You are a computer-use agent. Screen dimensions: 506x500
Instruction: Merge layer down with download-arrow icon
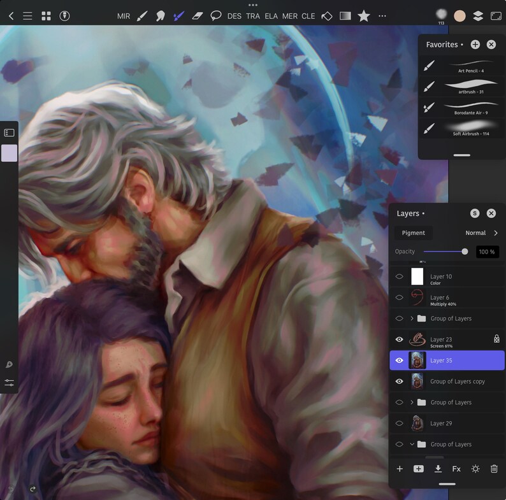[438, 469]
